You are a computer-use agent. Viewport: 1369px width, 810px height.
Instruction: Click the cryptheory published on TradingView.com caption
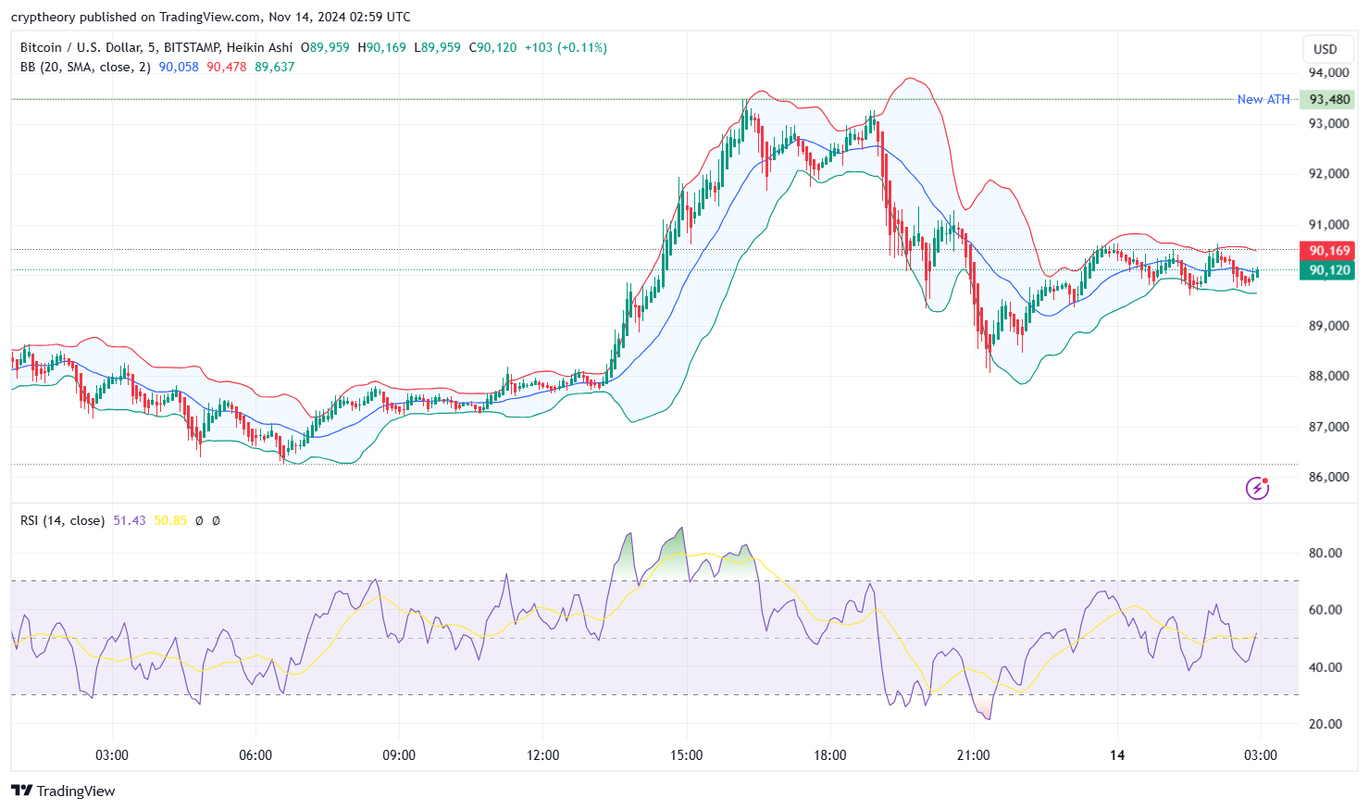tap(210, 17)
